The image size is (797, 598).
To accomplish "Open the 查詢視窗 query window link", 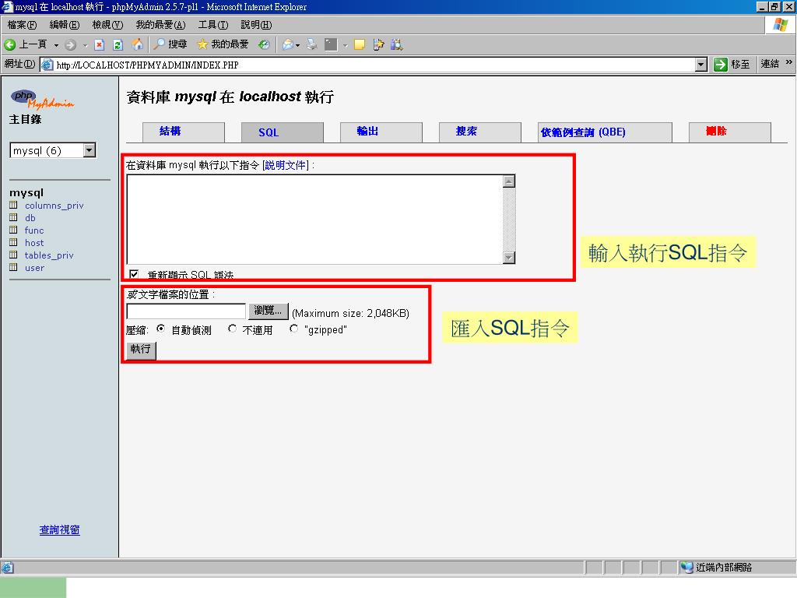I will click(59, 529).
